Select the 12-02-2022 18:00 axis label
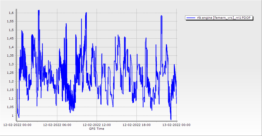Viewport: 262px width, 136px height. point(136,125)
